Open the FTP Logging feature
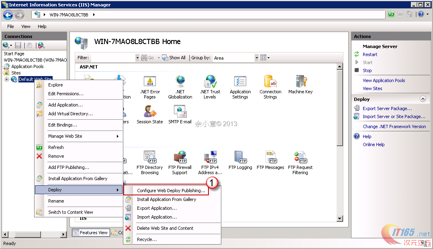Screen dimensions: 433x249 pos(240,161)
